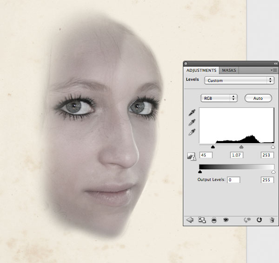Click the shadow input field showing 45

point(206,155)
